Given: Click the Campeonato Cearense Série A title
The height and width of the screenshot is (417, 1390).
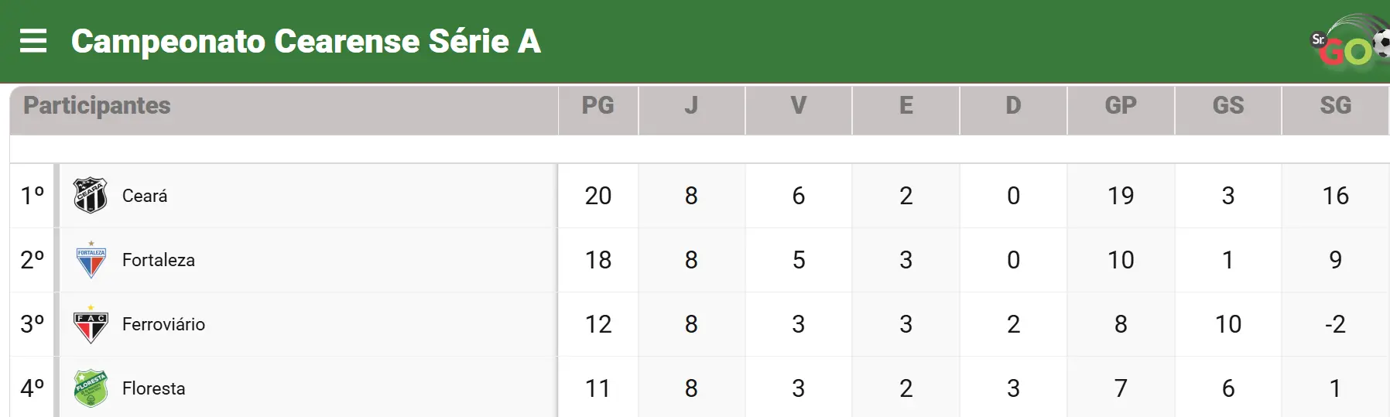Looking at the screenshot, I should point(306,42).
